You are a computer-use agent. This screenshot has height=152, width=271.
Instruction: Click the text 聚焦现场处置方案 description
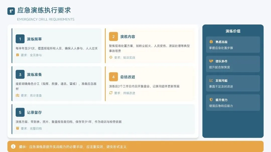[x=149, y=48]
